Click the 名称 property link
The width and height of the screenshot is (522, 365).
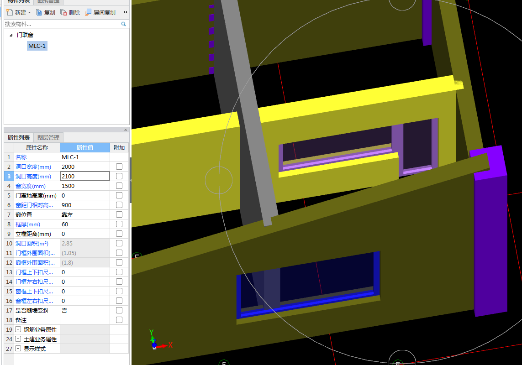click(x=21, y=157)
